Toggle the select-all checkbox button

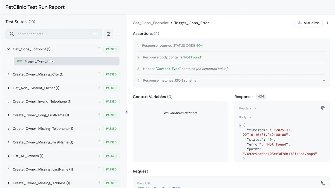pyautogui.click(x=109, y=34)
